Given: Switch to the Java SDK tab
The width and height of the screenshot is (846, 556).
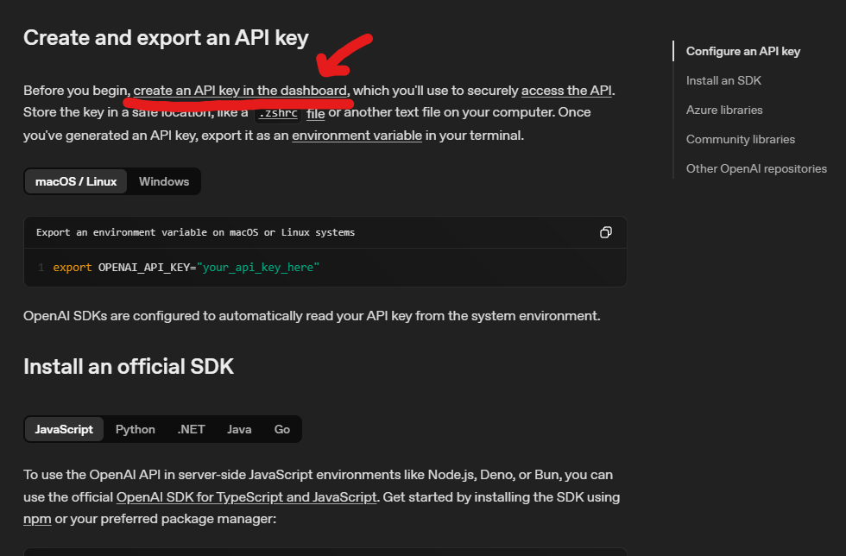Looking at the screenshot, I should tap(239, 429).
